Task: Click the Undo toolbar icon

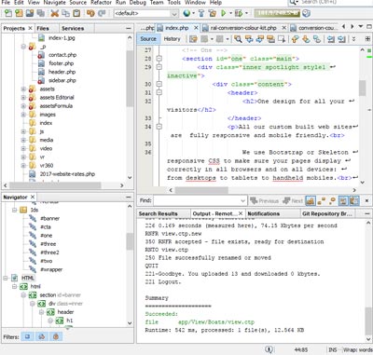Action: coord(90,13)
